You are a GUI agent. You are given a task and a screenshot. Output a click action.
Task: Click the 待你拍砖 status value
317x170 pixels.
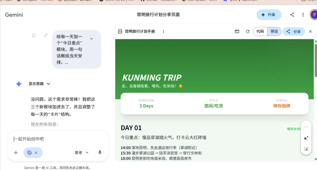(281, 106)
